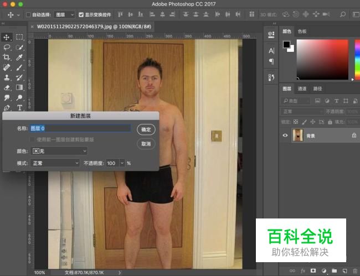Click the foreground color swatch
360x276 pixels.
coord(286,44)
